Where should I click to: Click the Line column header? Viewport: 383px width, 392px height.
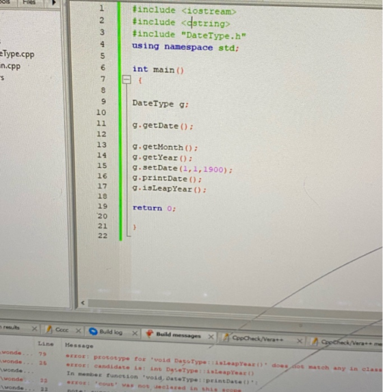point(46,344)
